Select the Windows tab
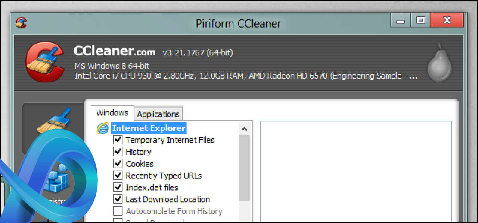The width and height of the screenshot is (478, 223). click(112, 113)
